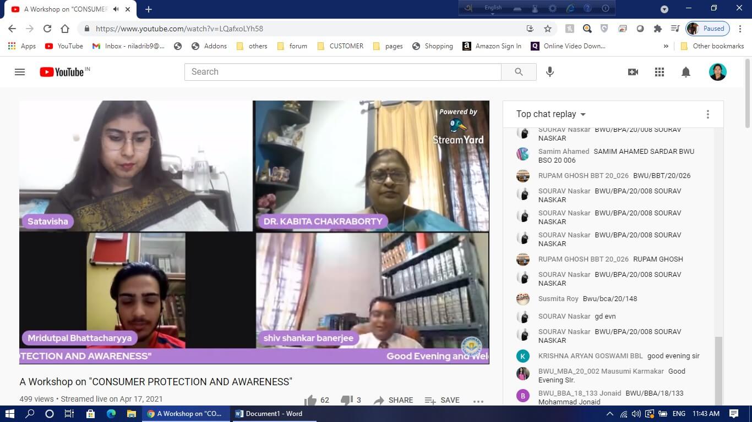Click the SAVE button below the video
Screen dimensions: 752x422
442,400
